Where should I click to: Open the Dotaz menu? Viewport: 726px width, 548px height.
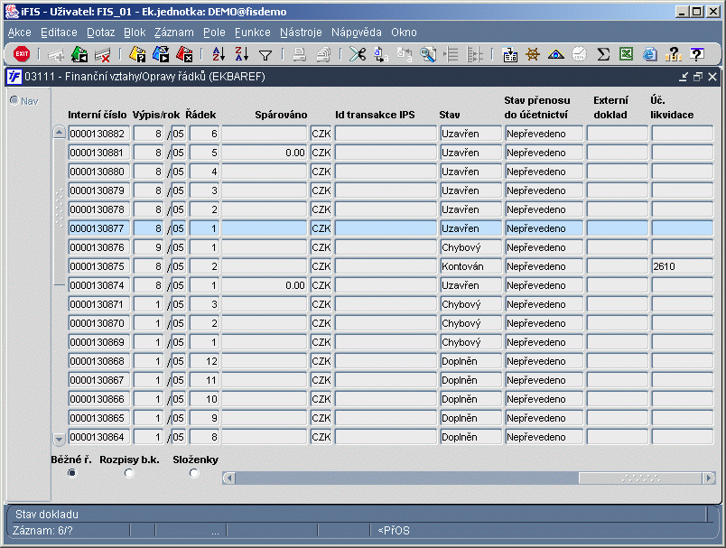100,33
